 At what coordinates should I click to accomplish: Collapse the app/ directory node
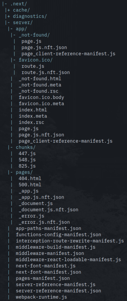tap(17, 29)
